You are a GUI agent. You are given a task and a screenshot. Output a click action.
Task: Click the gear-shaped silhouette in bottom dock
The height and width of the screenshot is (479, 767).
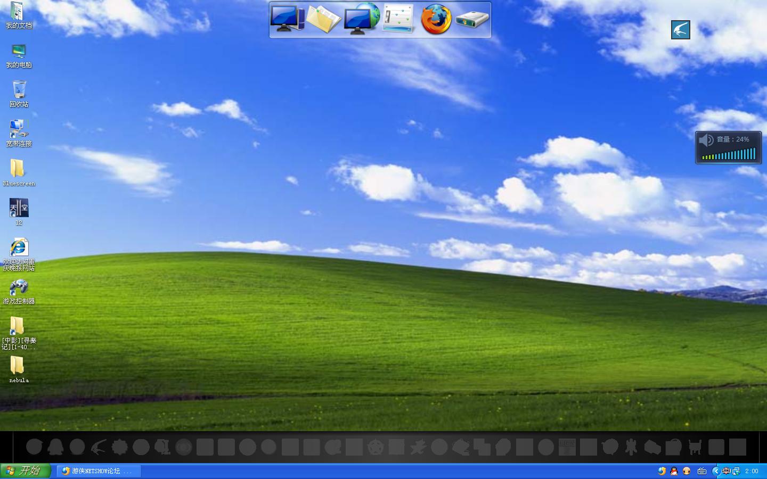120,447
